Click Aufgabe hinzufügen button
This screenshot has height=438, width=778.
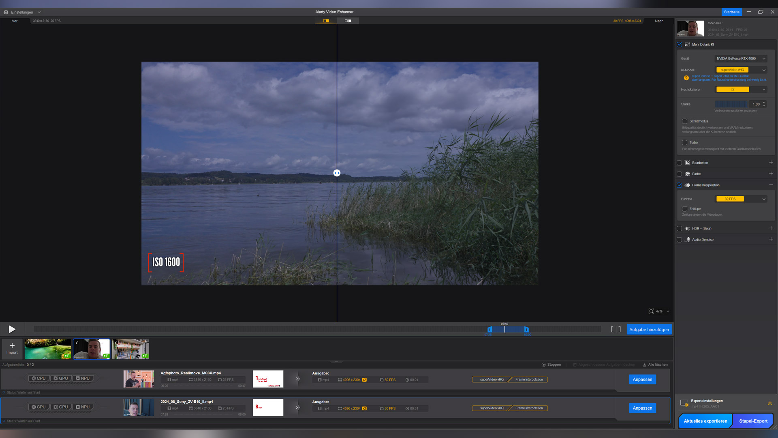[x=649, y=329]
